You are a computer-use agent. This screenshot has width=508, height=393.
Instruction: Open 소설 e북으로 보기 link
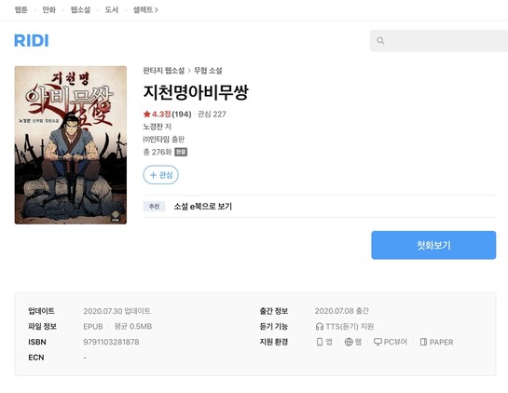pyautogui.click(x=203, y=206)
